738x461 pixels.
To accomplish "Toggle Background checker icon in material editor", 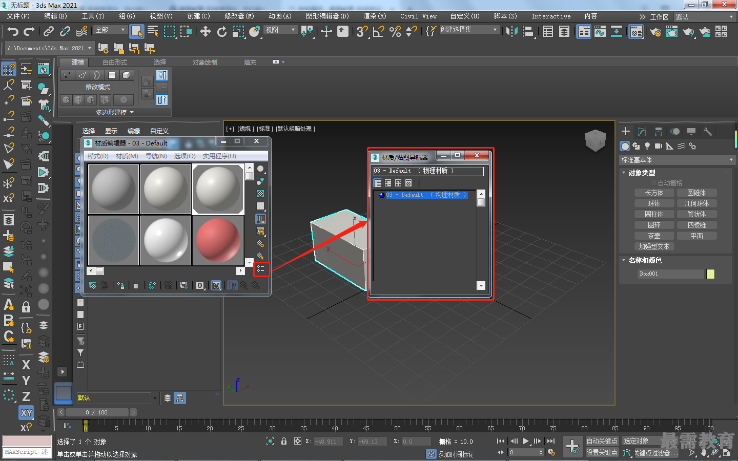I will (x=260, y=194).
